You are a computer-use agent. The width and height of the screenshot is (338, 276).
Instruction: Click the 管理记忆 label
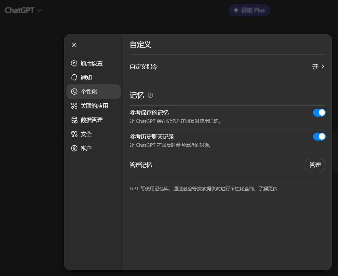click(141, 165)
